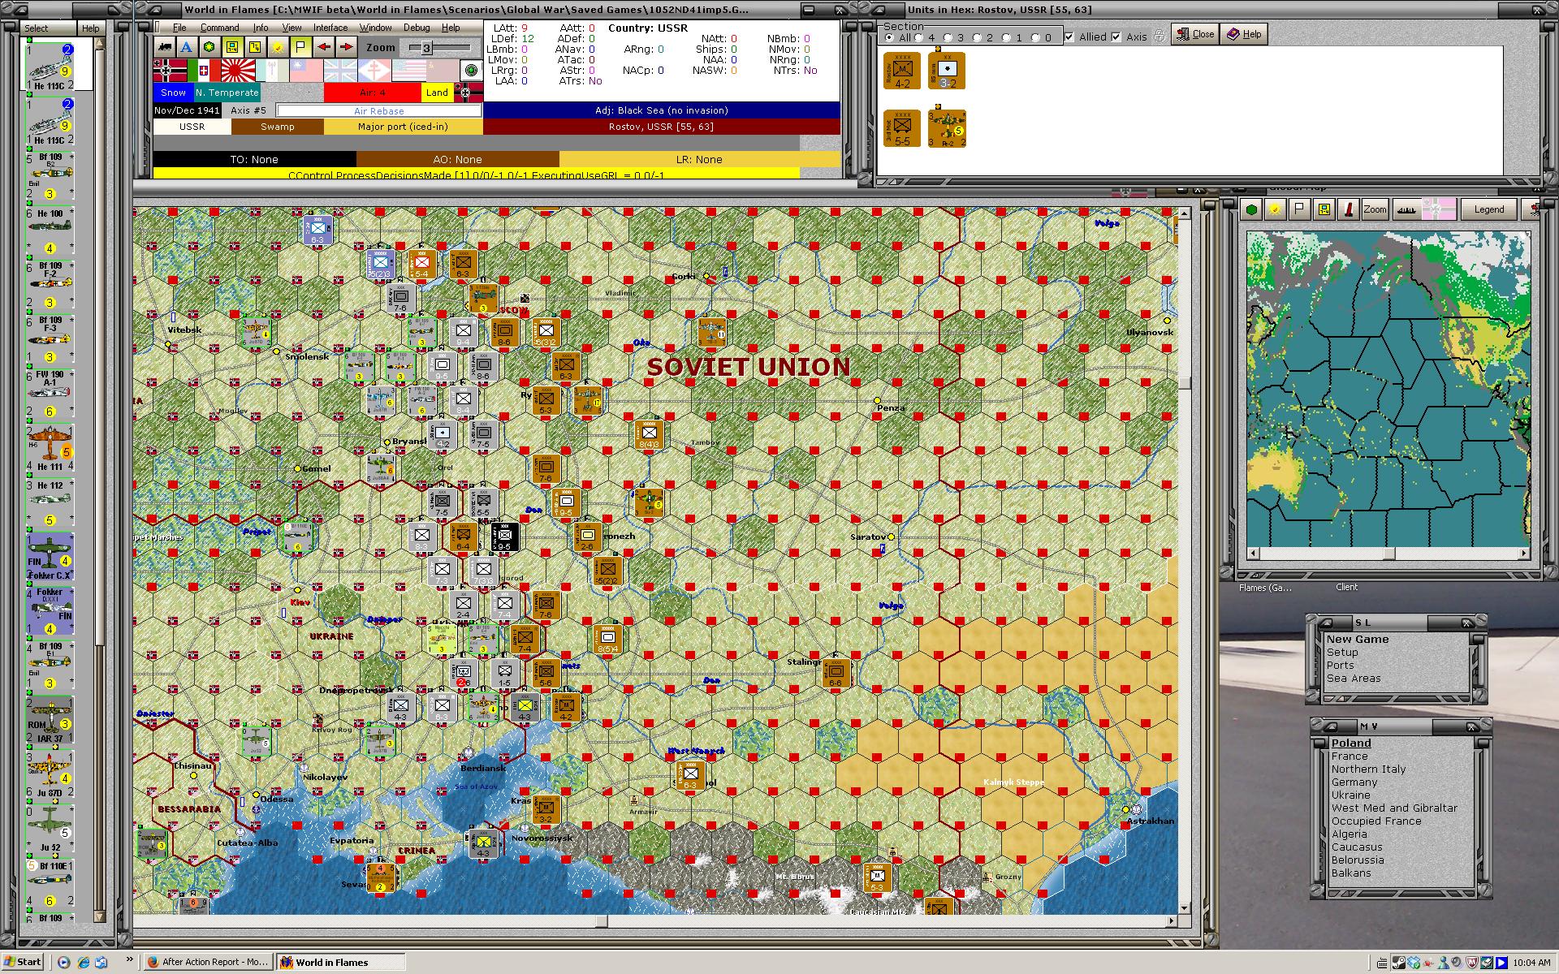Image resolution: width=1559 pixels, height=974 pixels.
Task: Select the German flag in the country row
Action: (x=171, y=71)
